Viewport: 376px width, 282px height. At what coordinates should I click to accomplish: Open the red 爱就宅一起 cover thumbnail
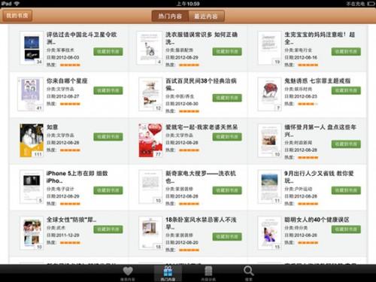(x=150, y=141)
